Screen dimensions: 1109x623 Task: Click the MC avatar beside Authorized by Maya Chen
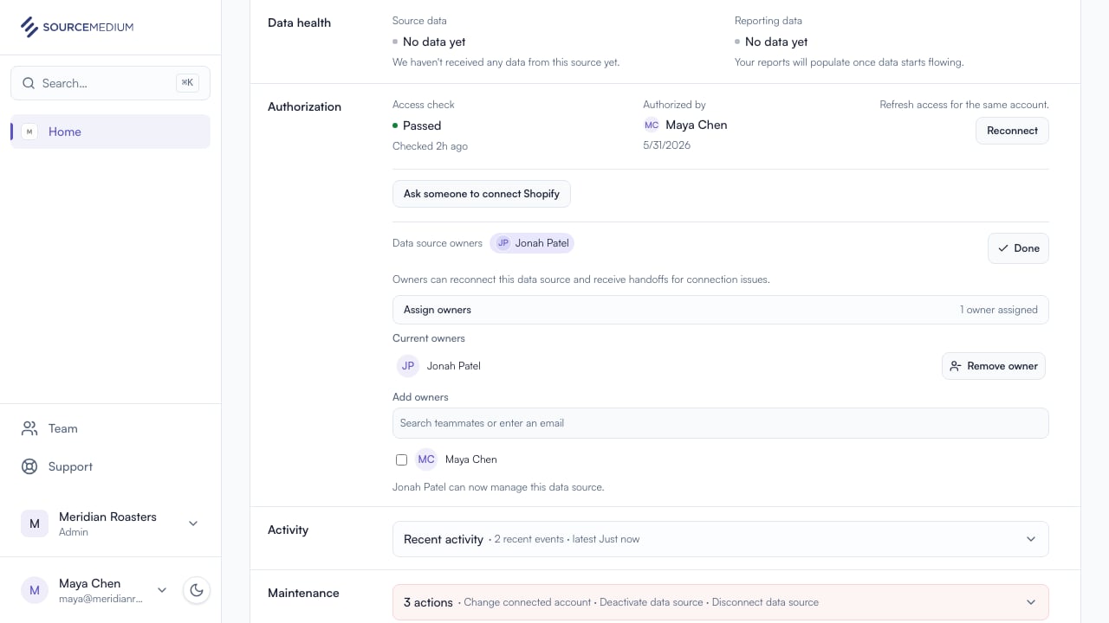click(652, 125)
